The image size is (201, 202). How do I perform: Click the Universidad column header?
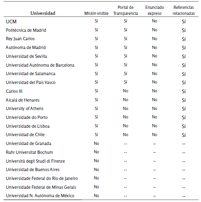click(43, 13)
